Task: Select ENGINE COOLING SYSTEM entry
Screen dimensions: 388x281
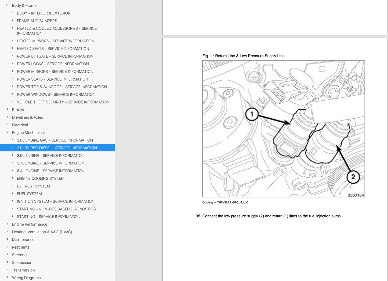Action: click(x=41, y=178)
